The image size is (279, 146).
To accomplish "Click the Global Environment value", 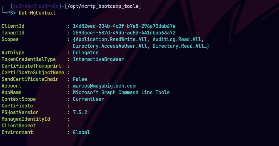I will pos(81,132).
